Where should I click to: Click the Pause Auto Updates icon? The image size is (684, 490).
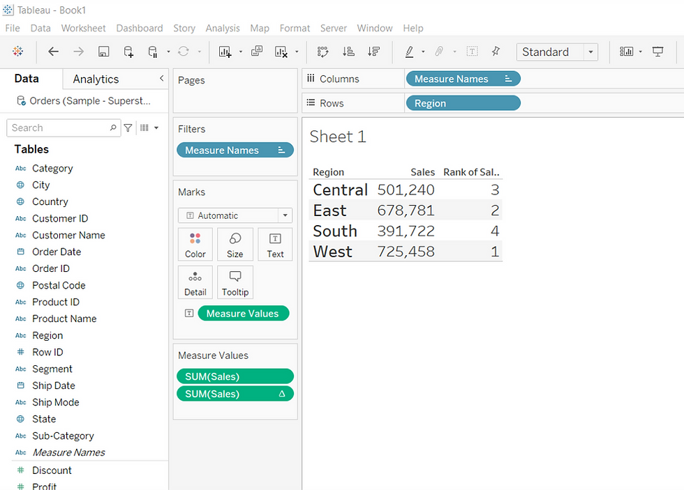[152, 52]
